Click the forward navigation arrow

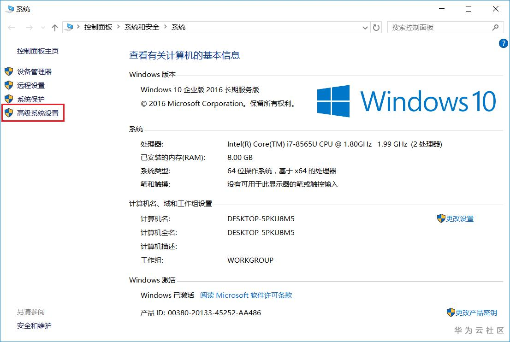(x=29, y=28)
